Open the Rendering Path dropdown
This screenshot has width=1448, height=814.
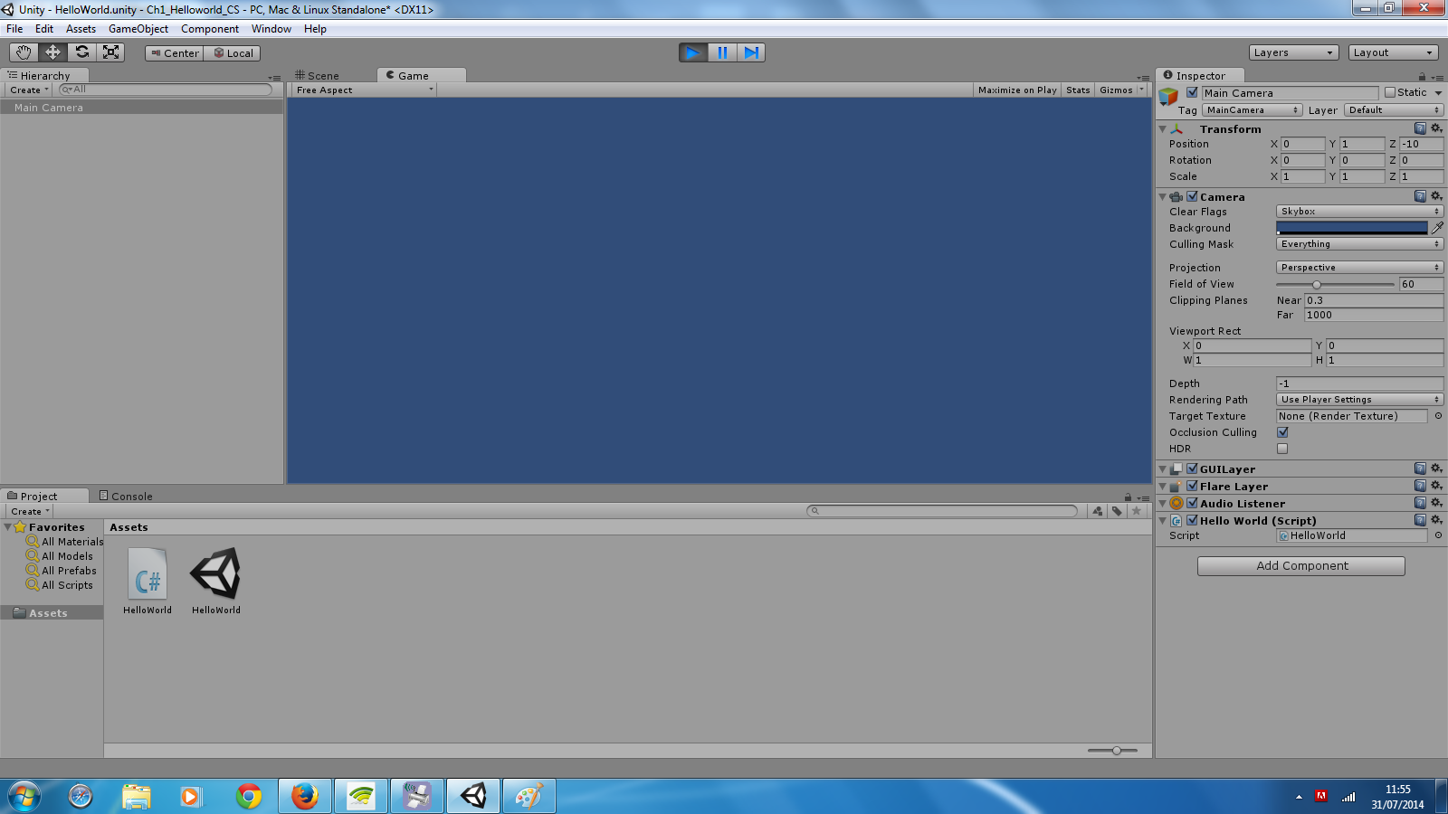(x=1359, y=400)
